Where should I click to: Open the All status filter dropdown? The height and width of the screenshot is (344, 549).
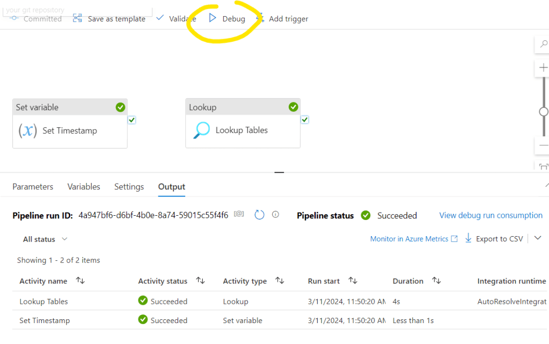click(45, 239)
